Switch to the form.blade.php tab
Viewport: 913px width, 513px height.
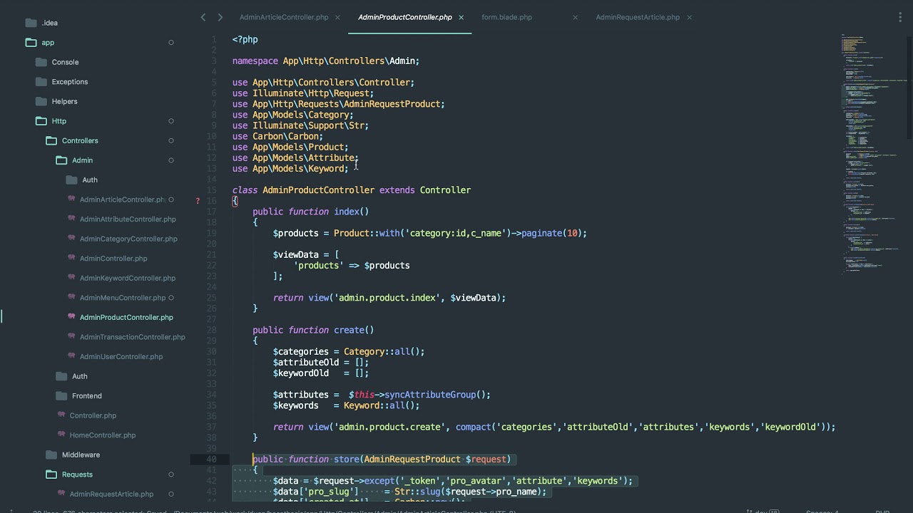pyautogui.click(x=506, y=17)
